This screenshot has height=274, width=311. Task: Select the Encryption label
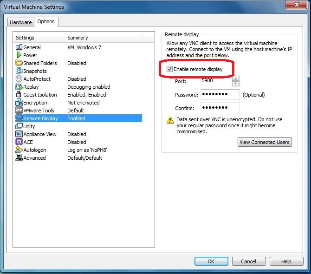point(35,103)
